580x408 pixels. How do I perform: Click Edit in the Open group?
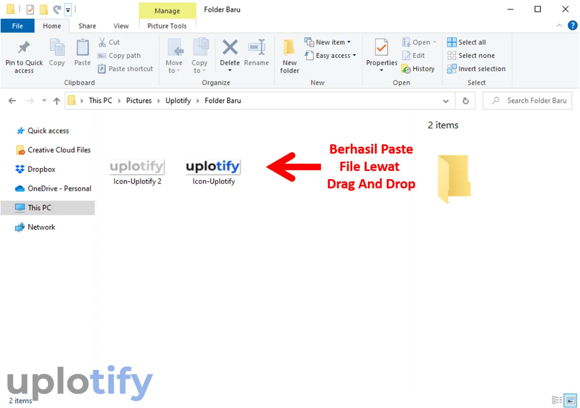pyautogui.click(x=414, y=56)
